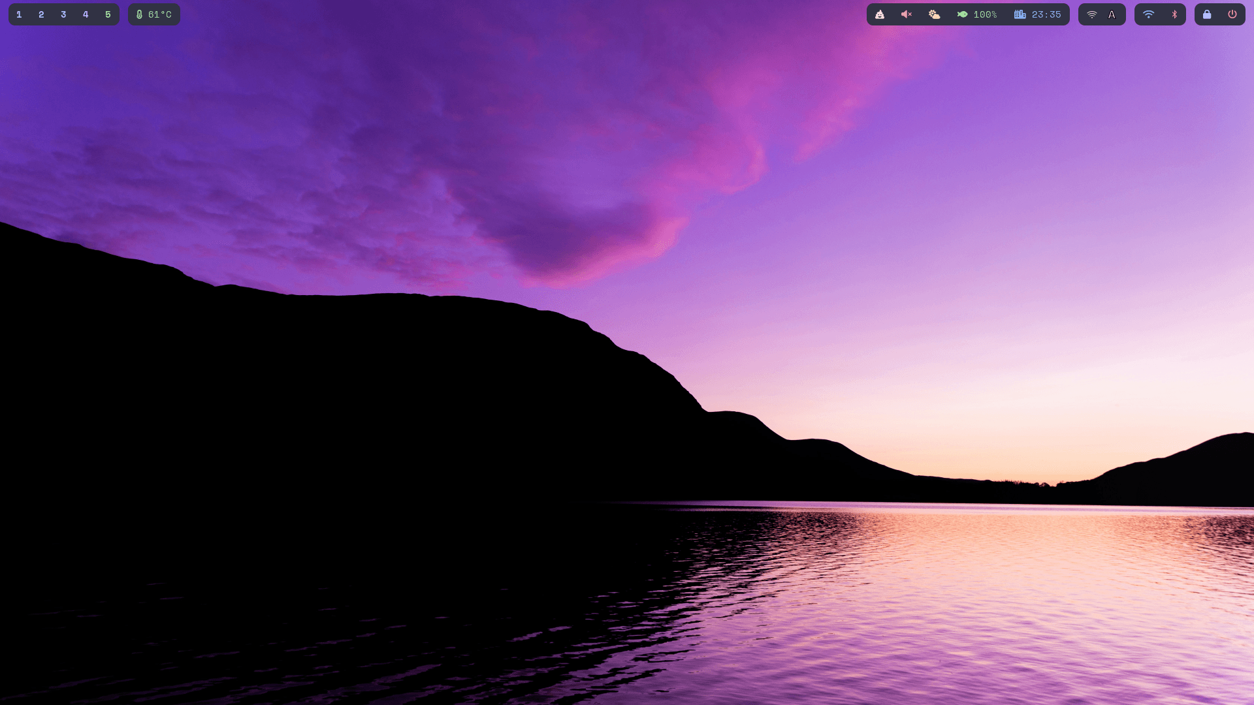Click the 100% percentage indicator
1254x705 pixels.
point(984,14)
